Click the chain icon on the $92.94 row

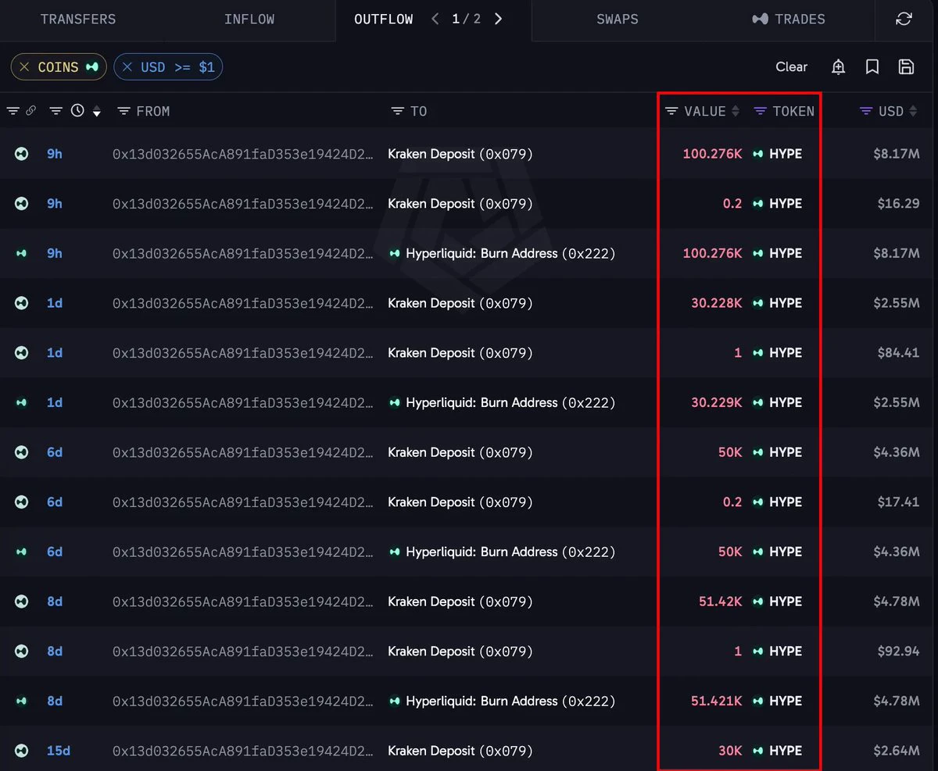tap(21, 651)
